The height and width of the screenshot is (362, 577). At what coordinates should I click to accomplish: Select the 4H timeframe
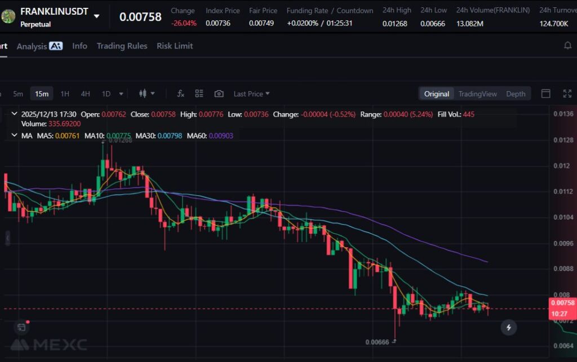(x=85, y=93)
